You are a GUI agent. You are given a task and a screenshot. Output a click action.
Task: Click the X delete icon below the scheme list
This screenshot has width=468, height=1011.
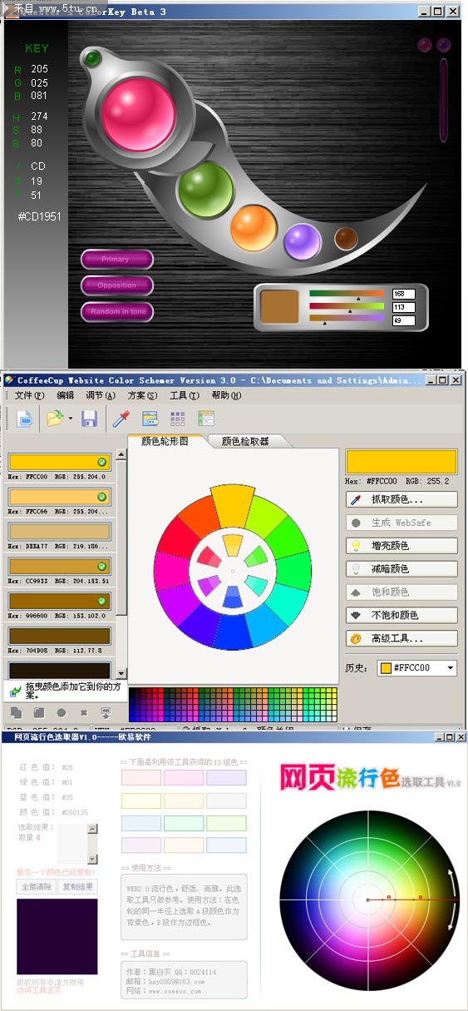point(84,713)
